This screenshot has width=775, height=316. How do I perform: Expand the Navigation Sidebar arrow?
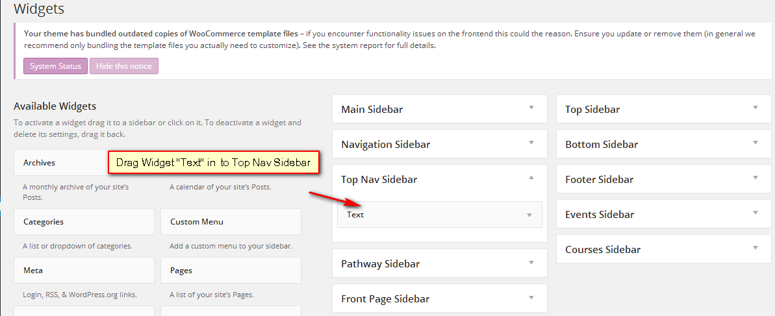point(531,143)
